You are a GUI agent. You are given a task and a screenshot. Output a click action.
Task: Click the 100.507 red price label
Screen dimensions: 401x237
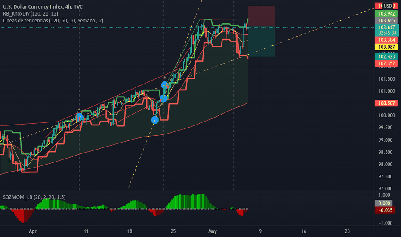coord(386,103)
